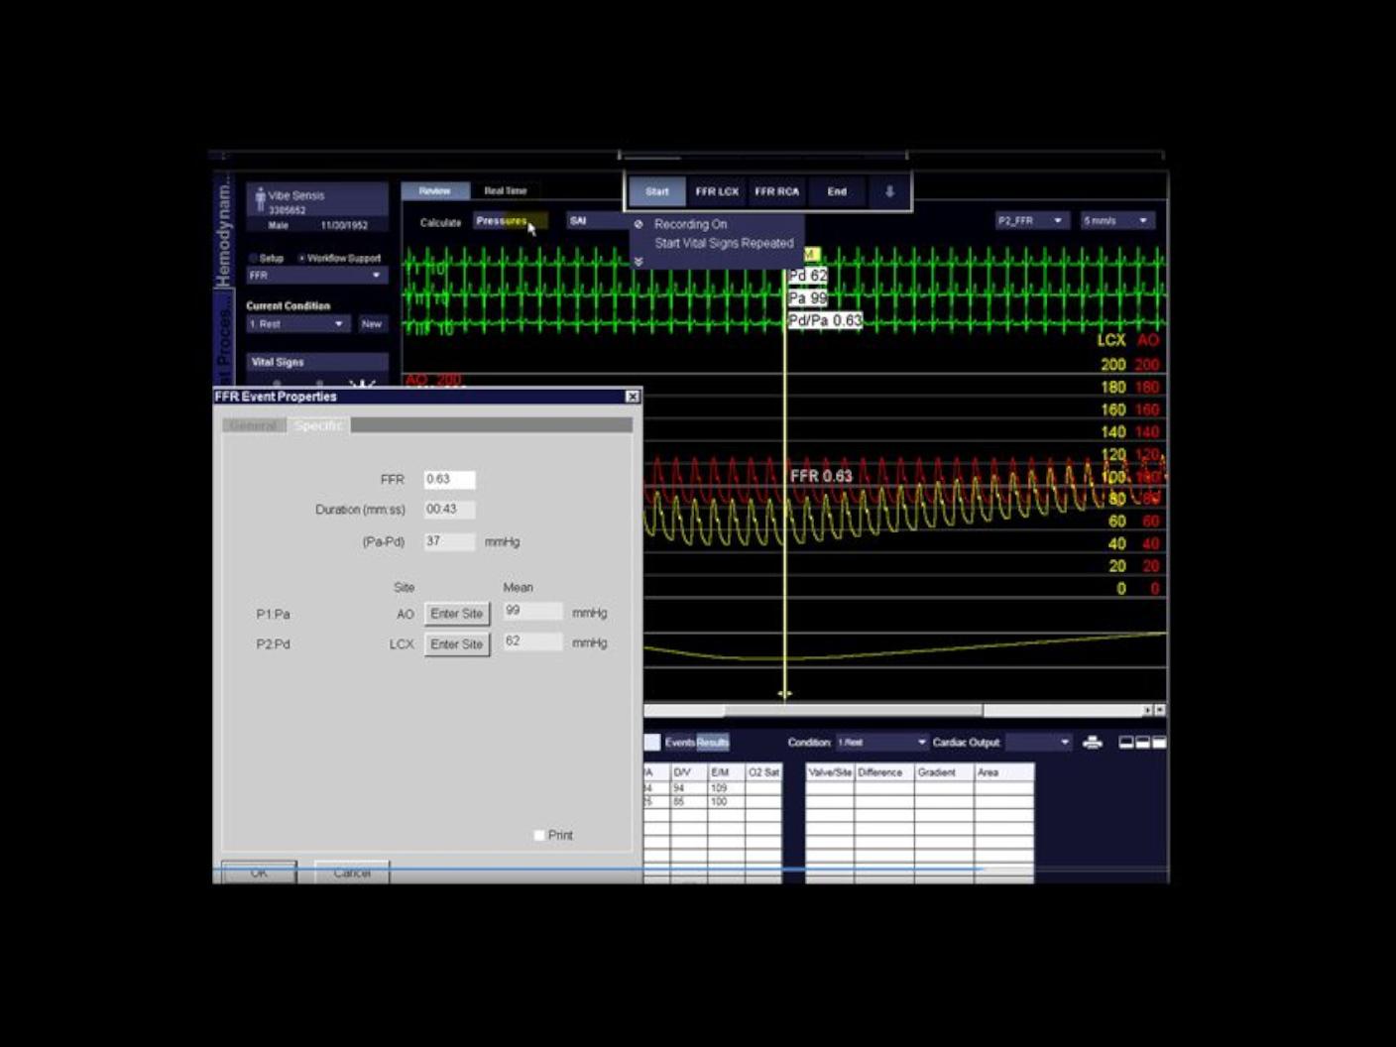Viewport: 1396px width, 1047px height.
Task: Switch to the Real Time tab
Action: 506,190
